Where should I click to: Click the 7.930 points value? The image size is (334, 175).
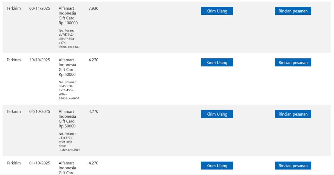(93, 8)
